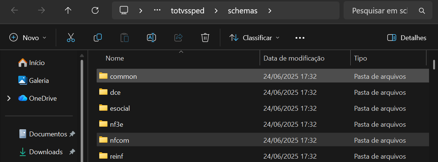The height and width of the screenshot is (162, 438).
Task: Go up one folder level
Action: [68, 11]
